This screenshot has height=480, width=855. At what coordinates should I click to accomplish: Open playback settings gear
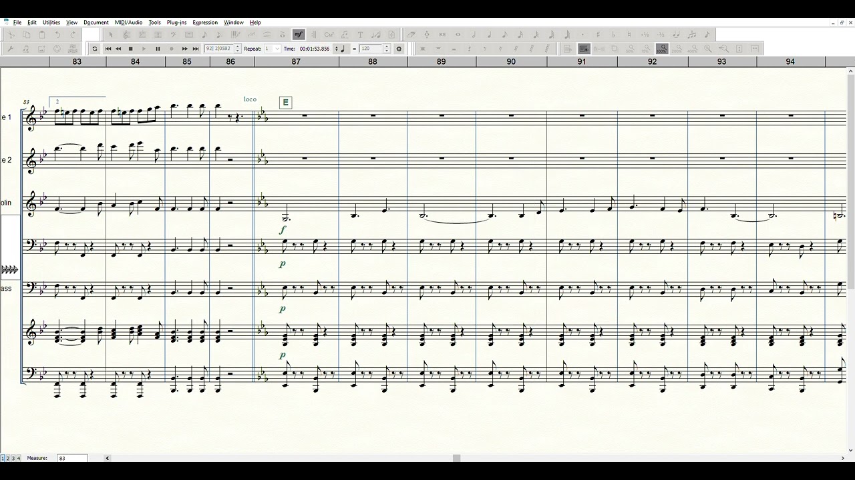399,49
